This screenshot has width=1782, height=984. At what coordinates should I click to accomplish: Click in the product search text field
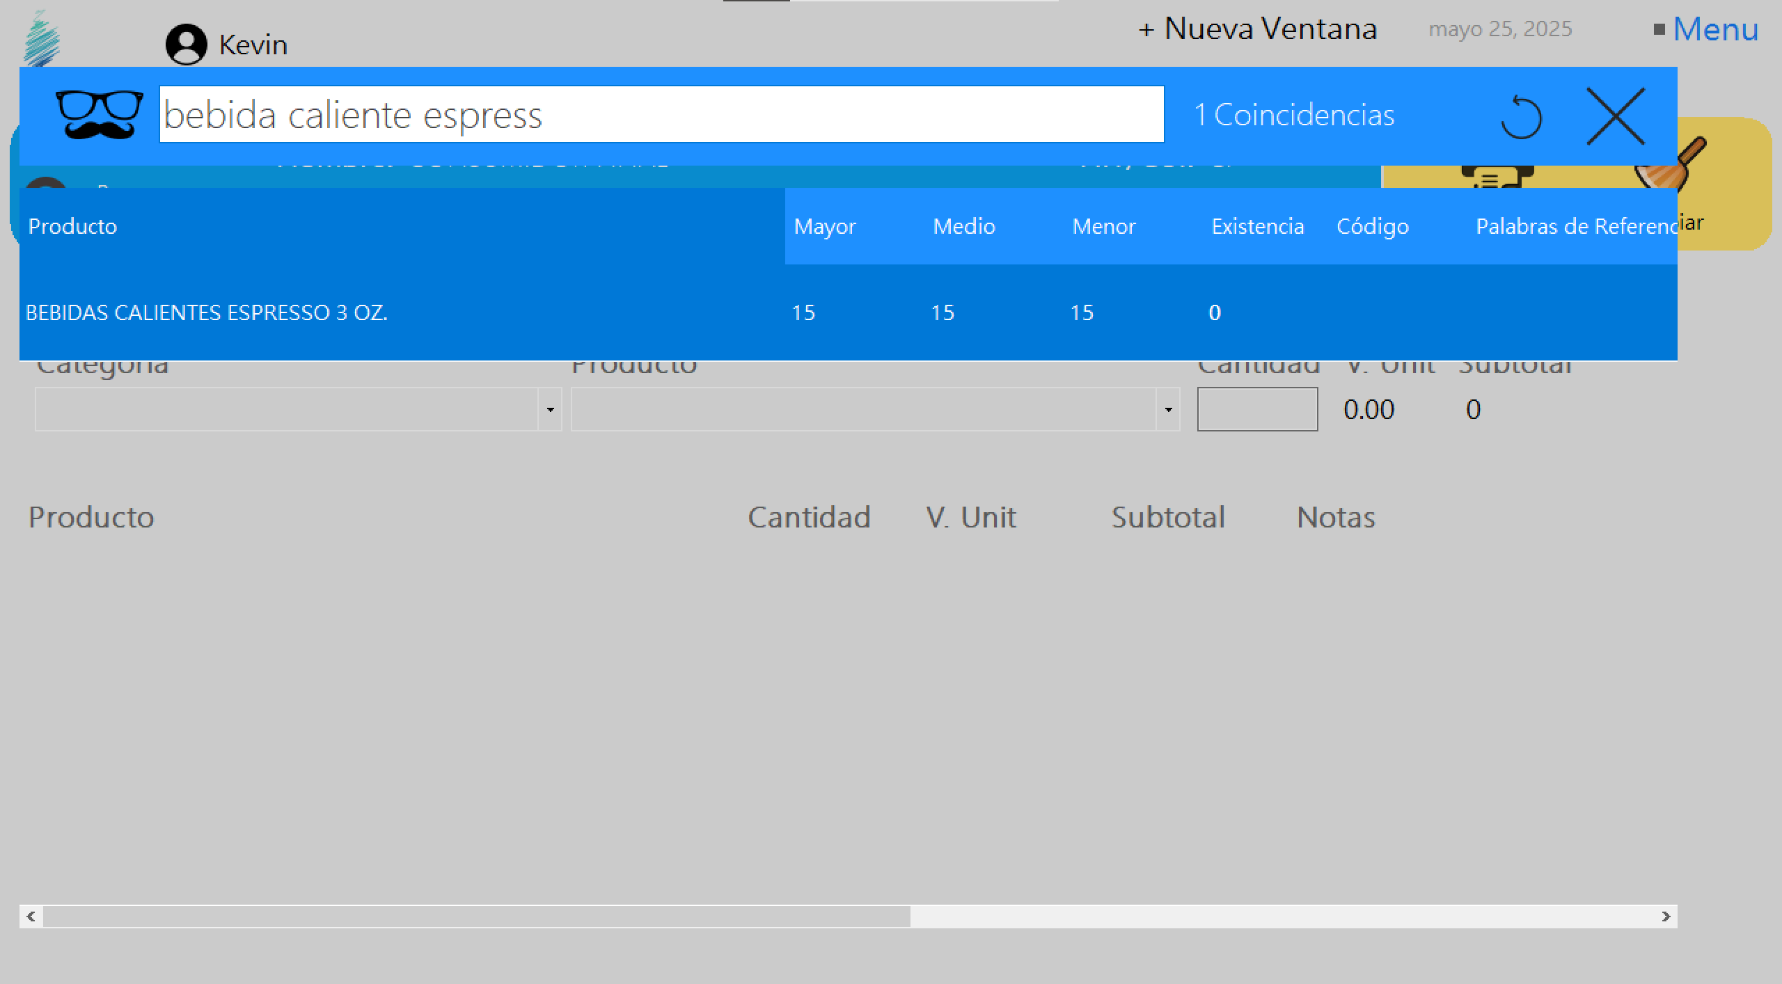tap(661, 115)
